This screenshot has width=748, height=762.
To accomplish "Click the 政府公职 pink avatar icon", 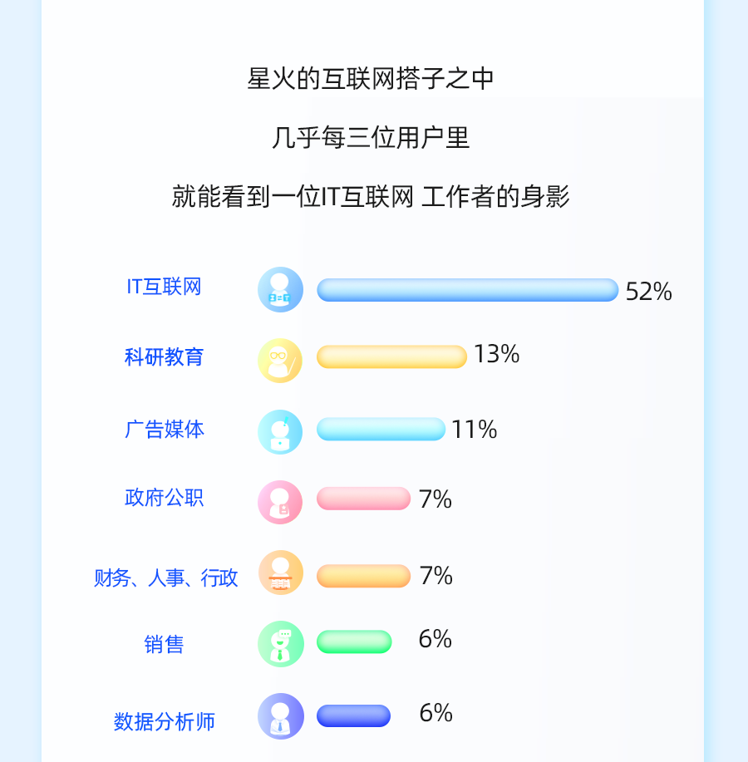I will pos(280,503).
